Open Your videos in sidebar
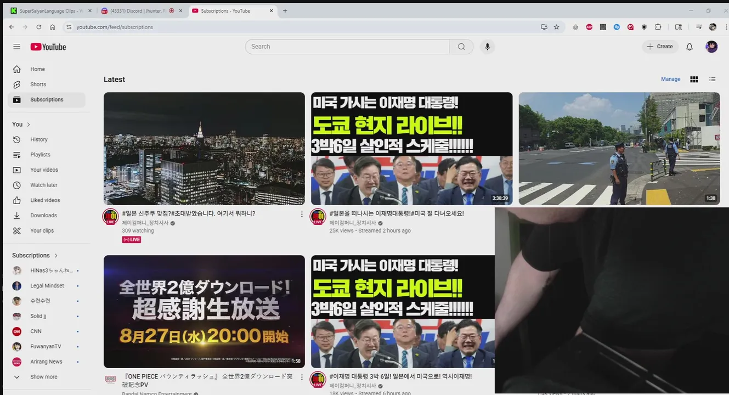 47,170
